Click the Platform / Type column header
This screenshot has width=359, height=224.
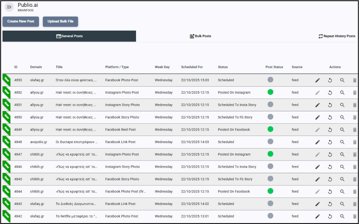click(117, 67)
